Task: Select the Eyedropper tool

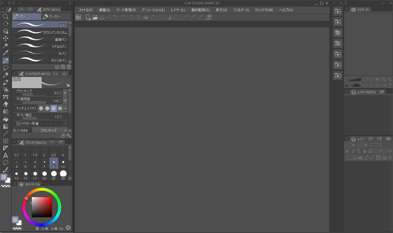Action: click(x=6, y=53)
